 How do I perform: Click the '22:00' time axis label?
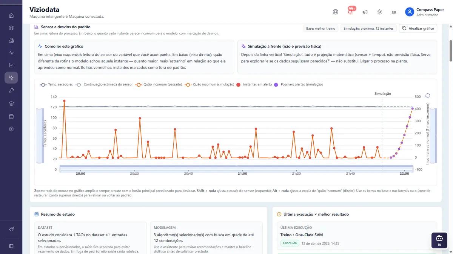pyautogui.click(x=404, y=173)
